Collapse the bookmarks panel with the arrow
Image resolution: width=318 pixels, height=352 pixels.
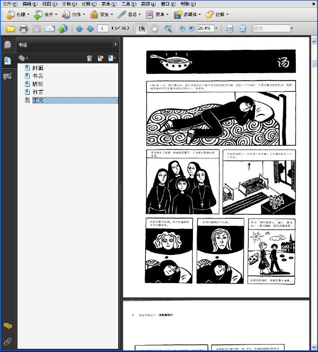tap(116, 45)
